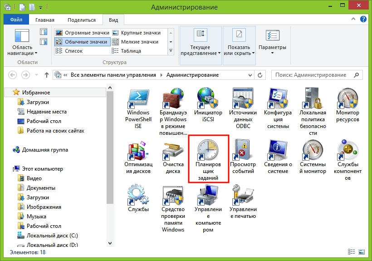
Task: Open Локальный диск (C:)
Action: pyautogui.click(x=48, y=236)
